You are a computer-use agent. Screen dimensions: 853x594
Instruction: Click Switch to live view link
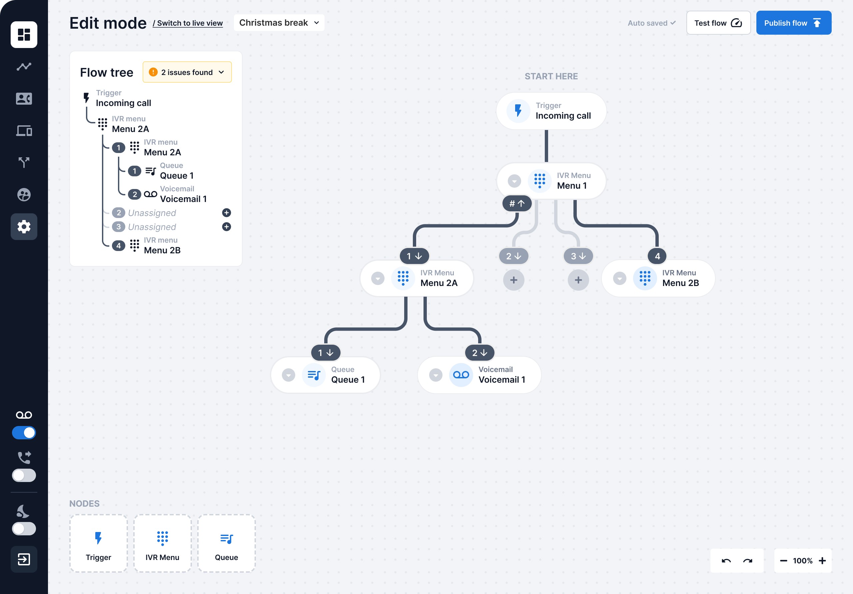[188, 23]
